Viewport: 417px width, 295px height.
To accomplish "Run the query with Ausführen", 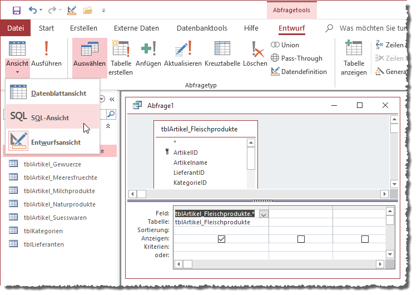I will tap(46, 54).
